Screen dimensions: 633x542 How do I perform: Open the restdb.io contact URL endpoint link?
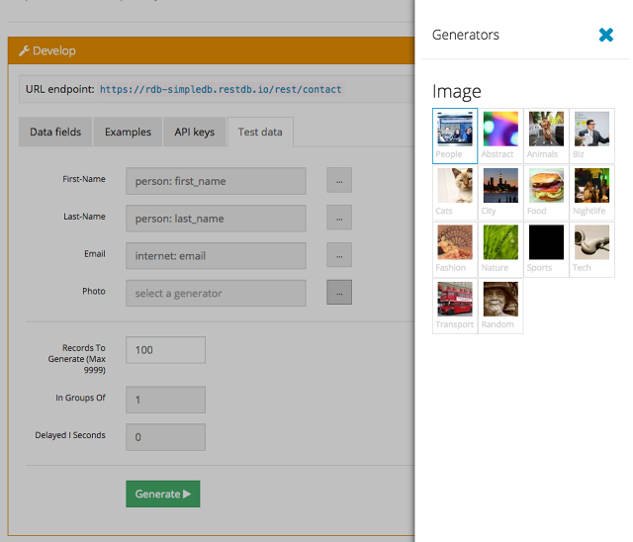[x=221, y=89]
